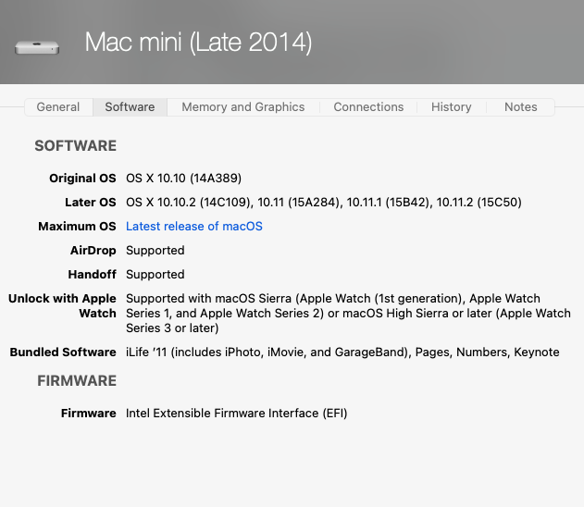The width and height of the screenshot is (584, 507).
Task: Click the Later OS label
Action: click(91, 203)
